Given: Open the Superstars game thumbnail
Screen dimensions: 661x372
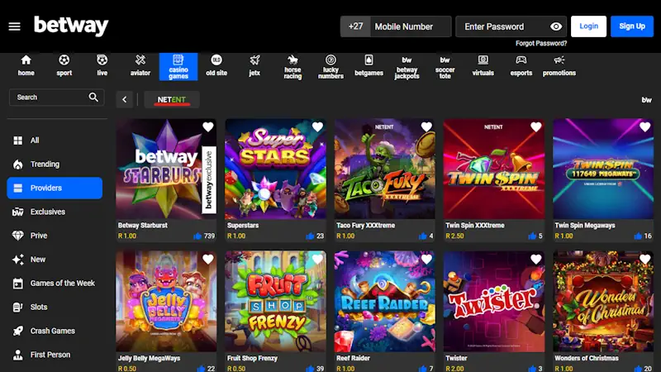Looking at the screenshot, I should [275, 169].
